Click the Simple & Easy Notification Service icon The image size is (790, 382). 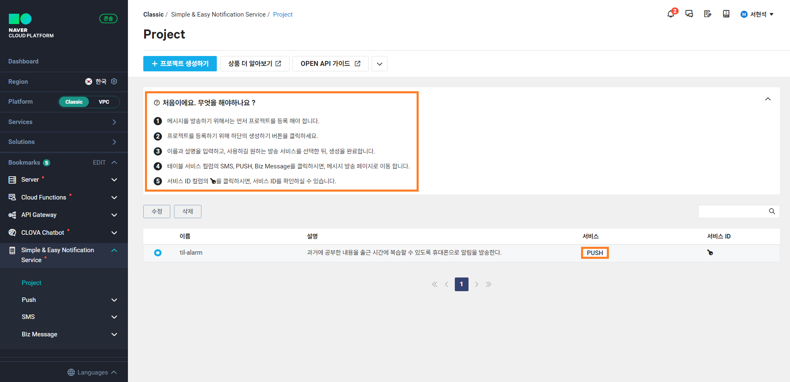(x=12, y=251)
